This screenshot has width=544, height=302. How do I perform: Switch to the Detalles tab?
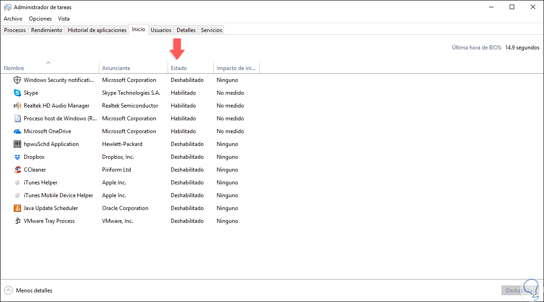pyautogui.click(x=186, y=30)
